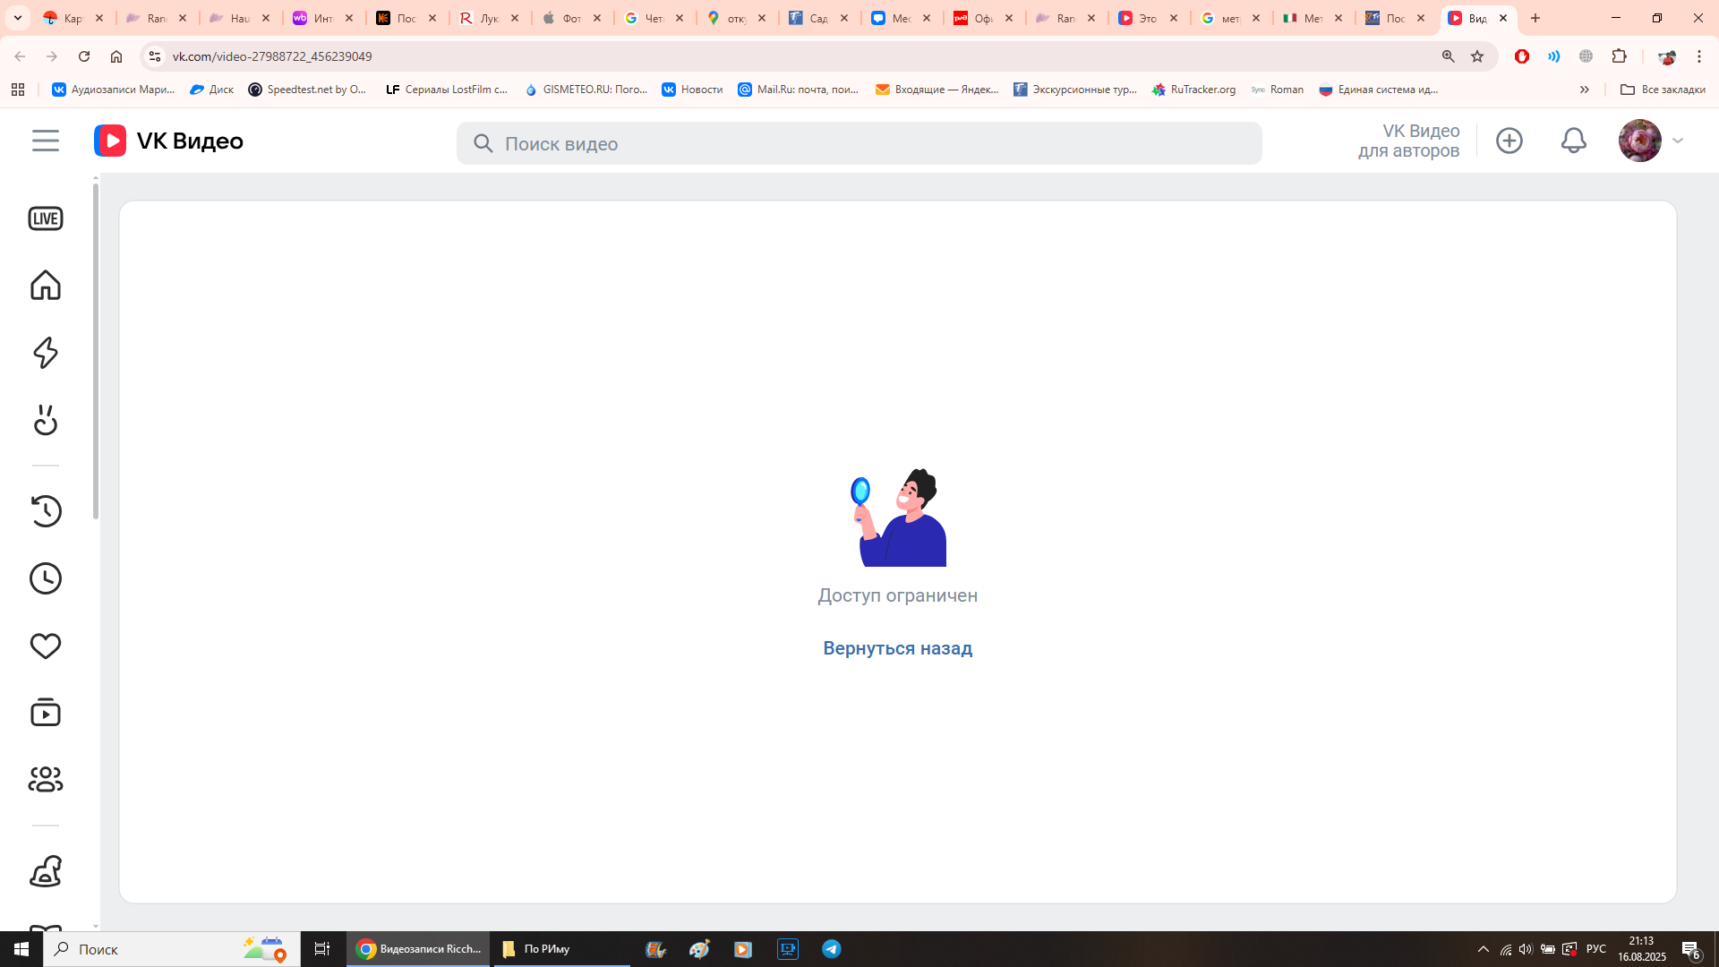Screen dimensions: 1719x967
Task: Show hidden system tray icons
Action: click(x=1484, y=949)
